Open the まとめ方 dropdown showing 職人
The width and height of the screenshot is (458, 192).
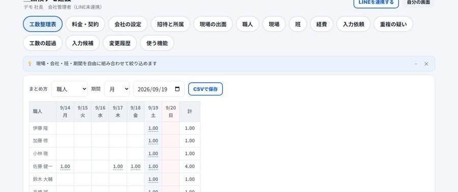tap(69, 89)
